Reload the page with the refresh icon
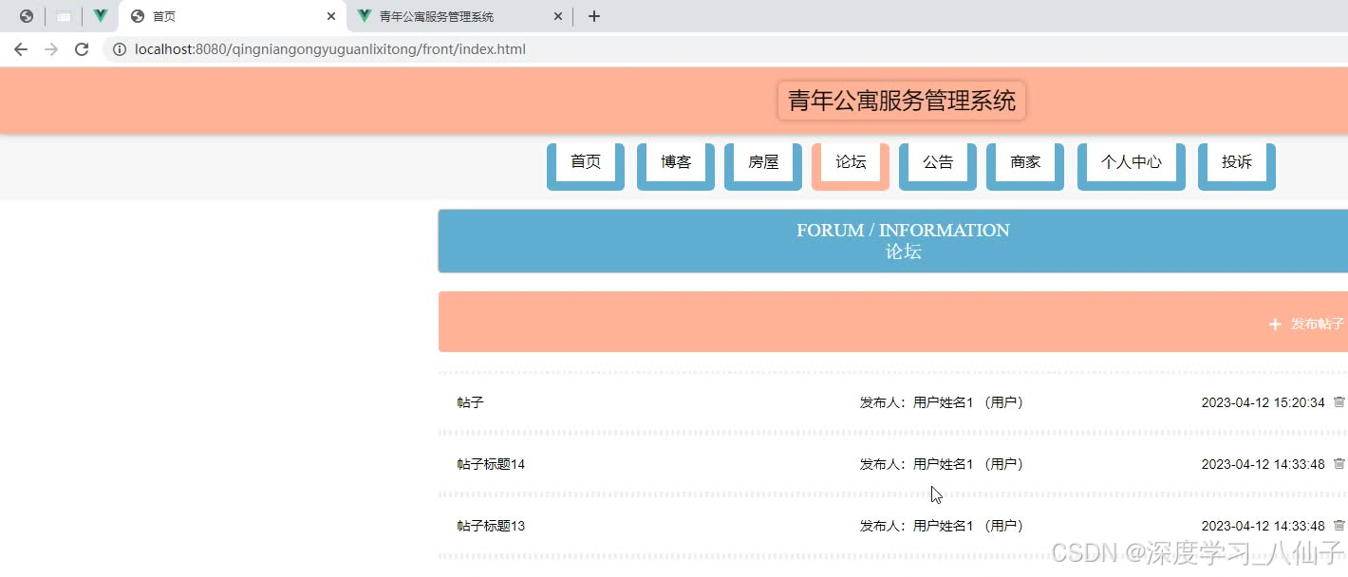Viewport: 1348px width, 577px height. [81, 49]
